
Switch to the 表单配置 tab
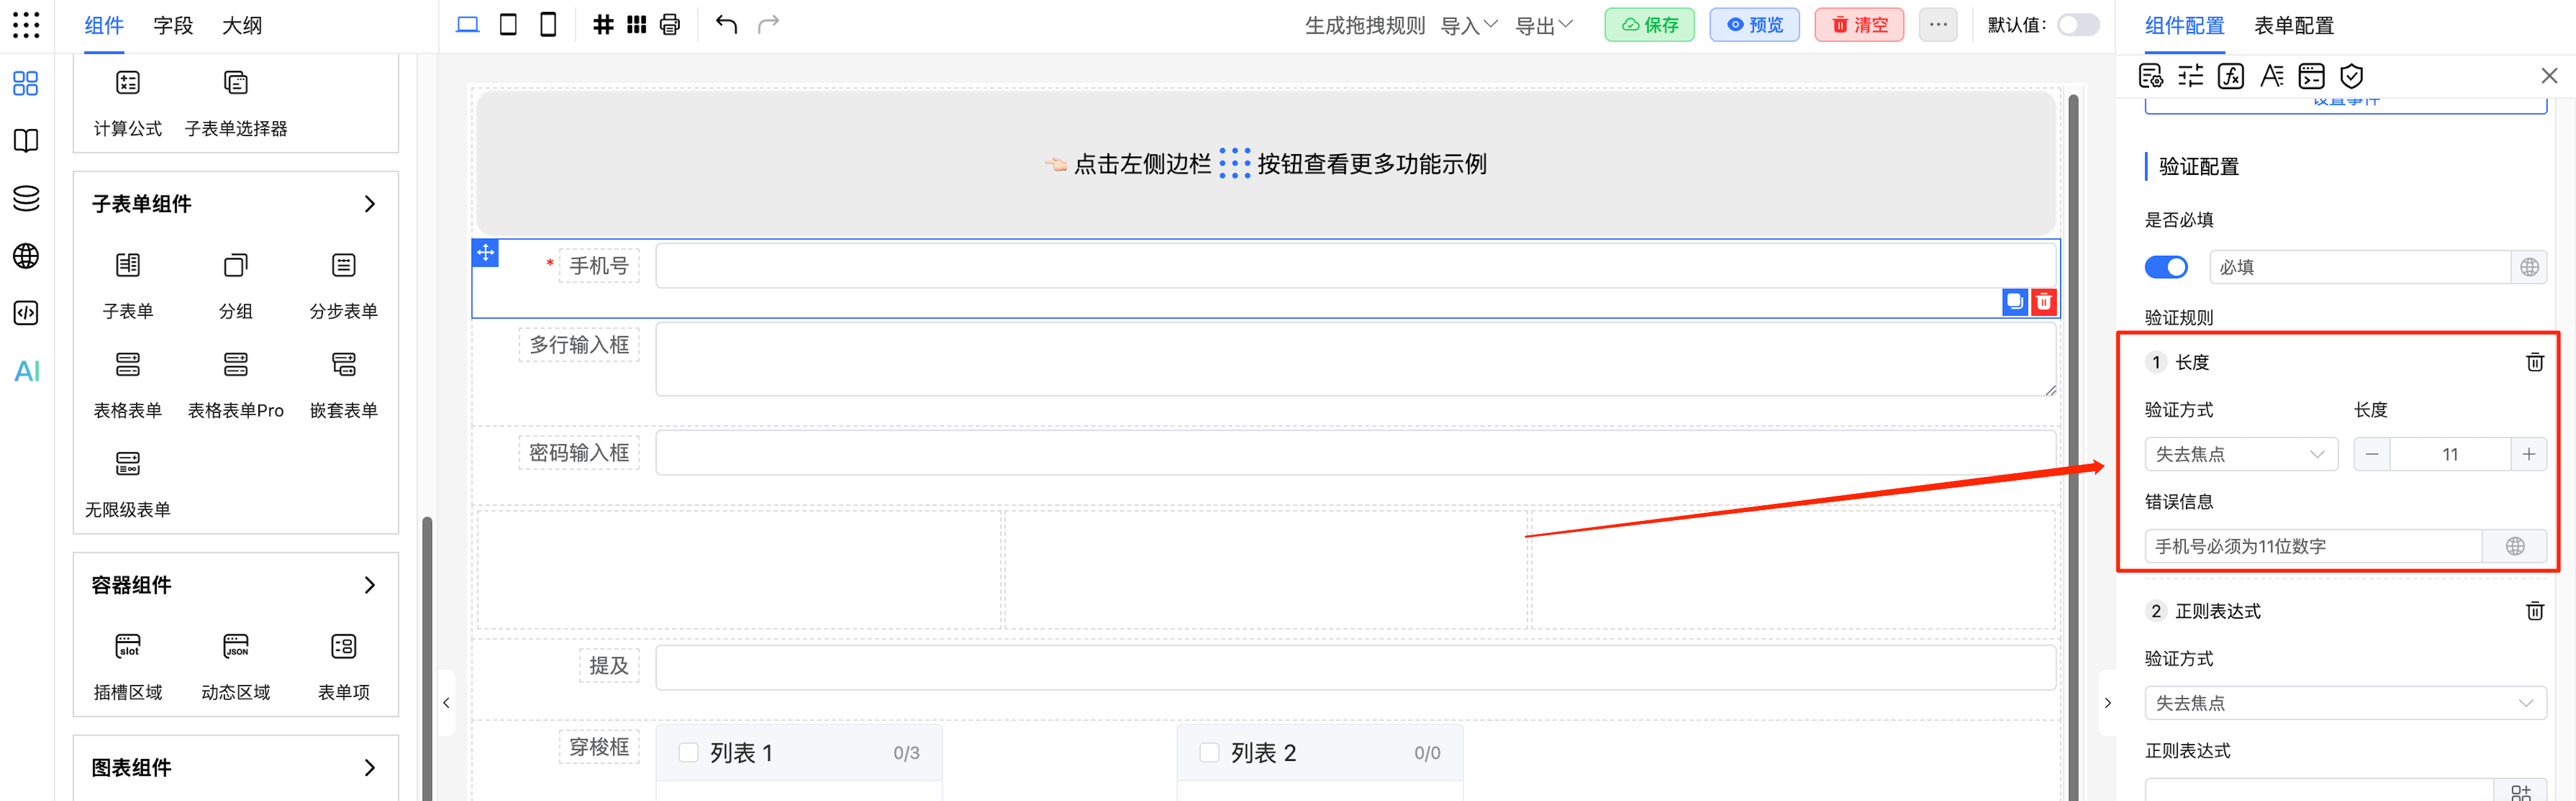2293,26
